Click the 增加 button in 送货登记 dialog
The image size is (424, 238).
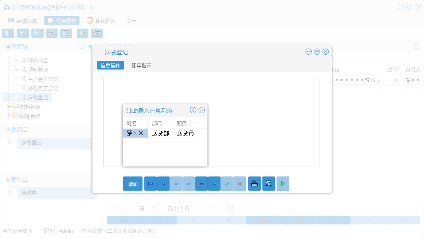click(132, 184)
